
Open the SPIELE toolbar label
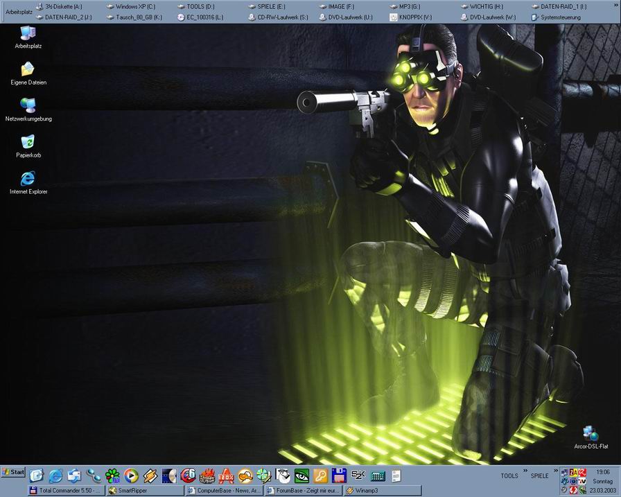click(x=539, y=476)
